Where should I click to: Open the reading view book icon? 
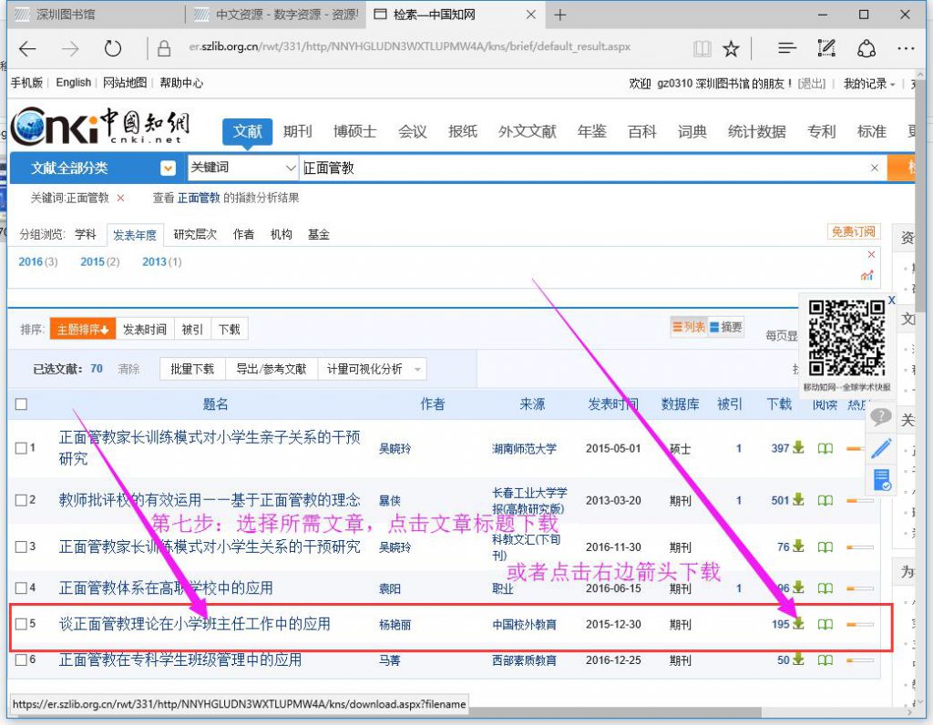tap(701, 48)
